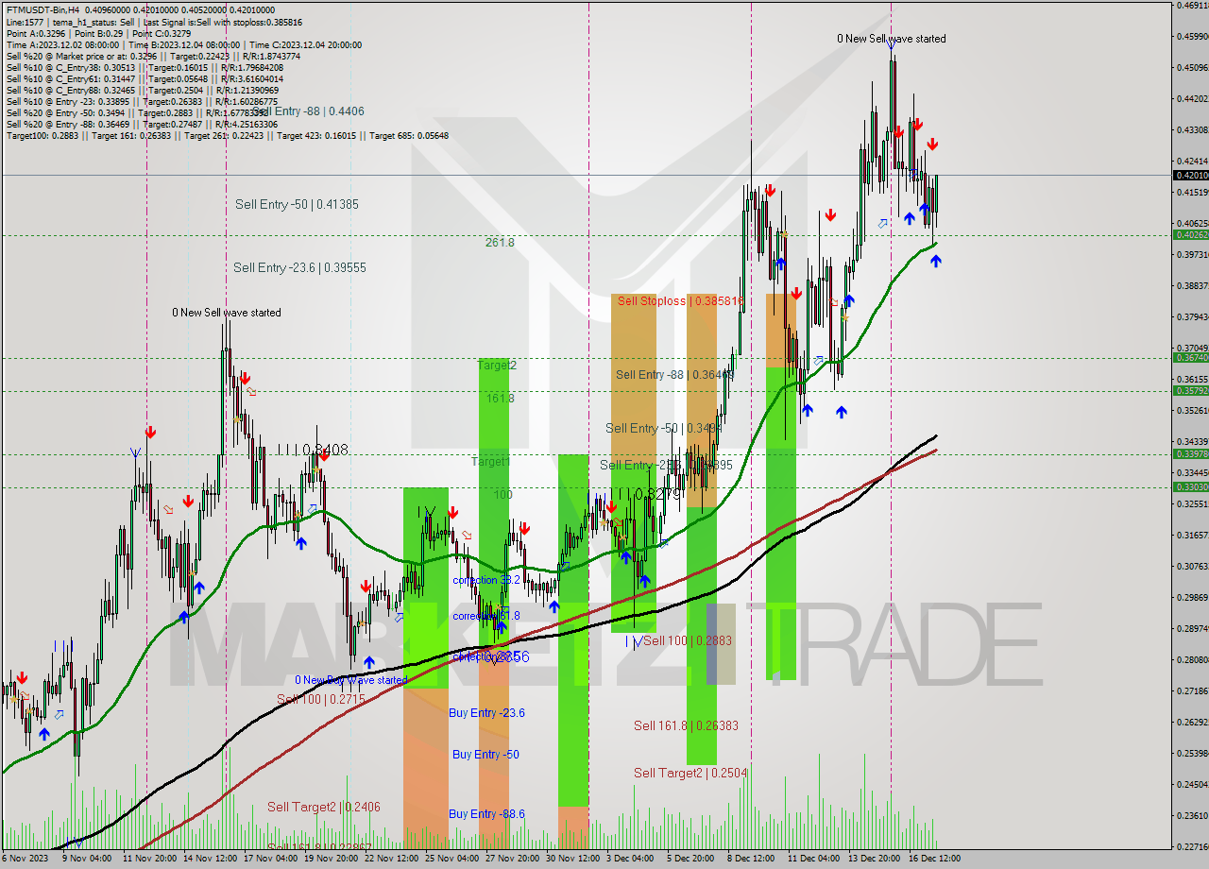This screenshot has height=869, width=1209.
Task: Click the black 0.42010 current price tag
Action: click(1190, 175)
